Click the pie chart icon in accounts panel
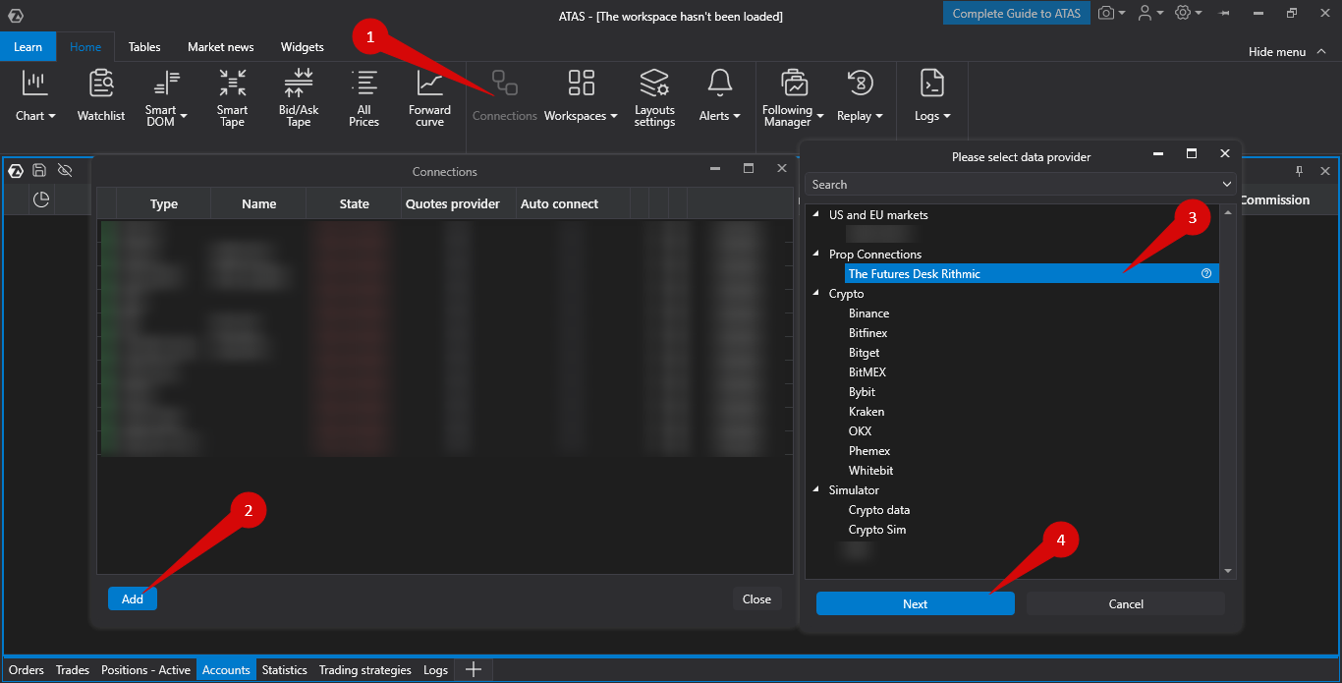Image resolution: width=1342 pixels, height=683 pixels. [x=41, y=199]
